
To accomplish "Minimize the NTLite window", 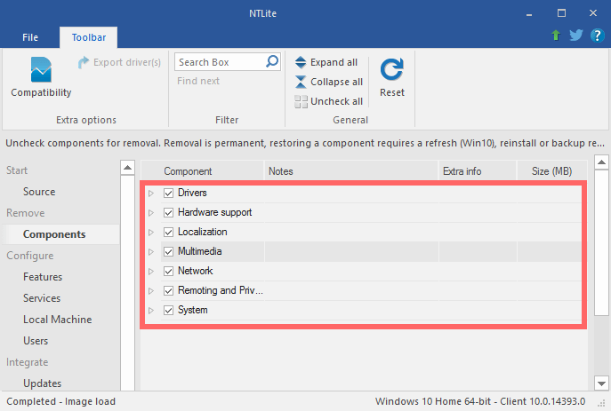I will (529, 13).
